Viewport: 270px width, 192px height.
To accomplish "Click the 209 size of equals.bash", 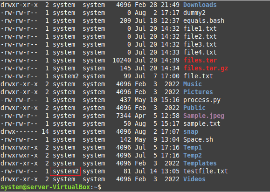I will pyautogui.click(x=125, y=21).
